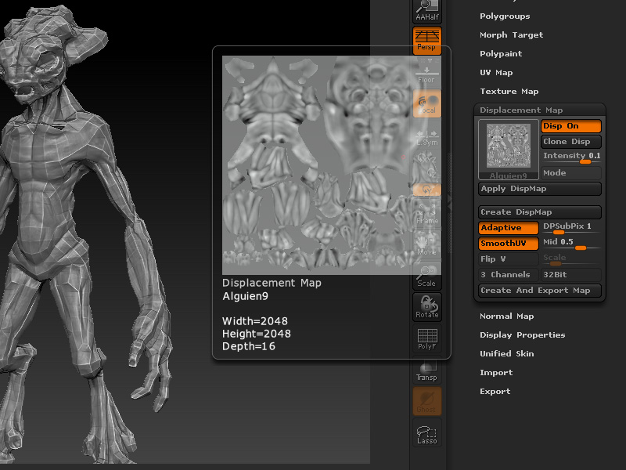The width and height of the screenshot is (626, 470).
Task: Expand the Polypaint sub-palette
Action: coord(501,54)
